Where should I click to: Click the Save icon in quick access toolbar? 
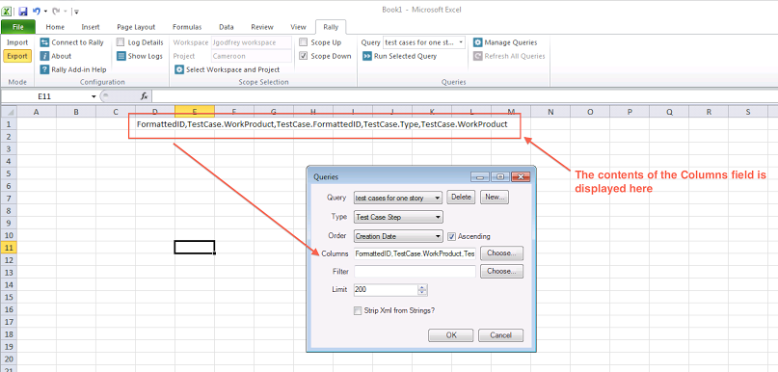(x=23, y=11)
